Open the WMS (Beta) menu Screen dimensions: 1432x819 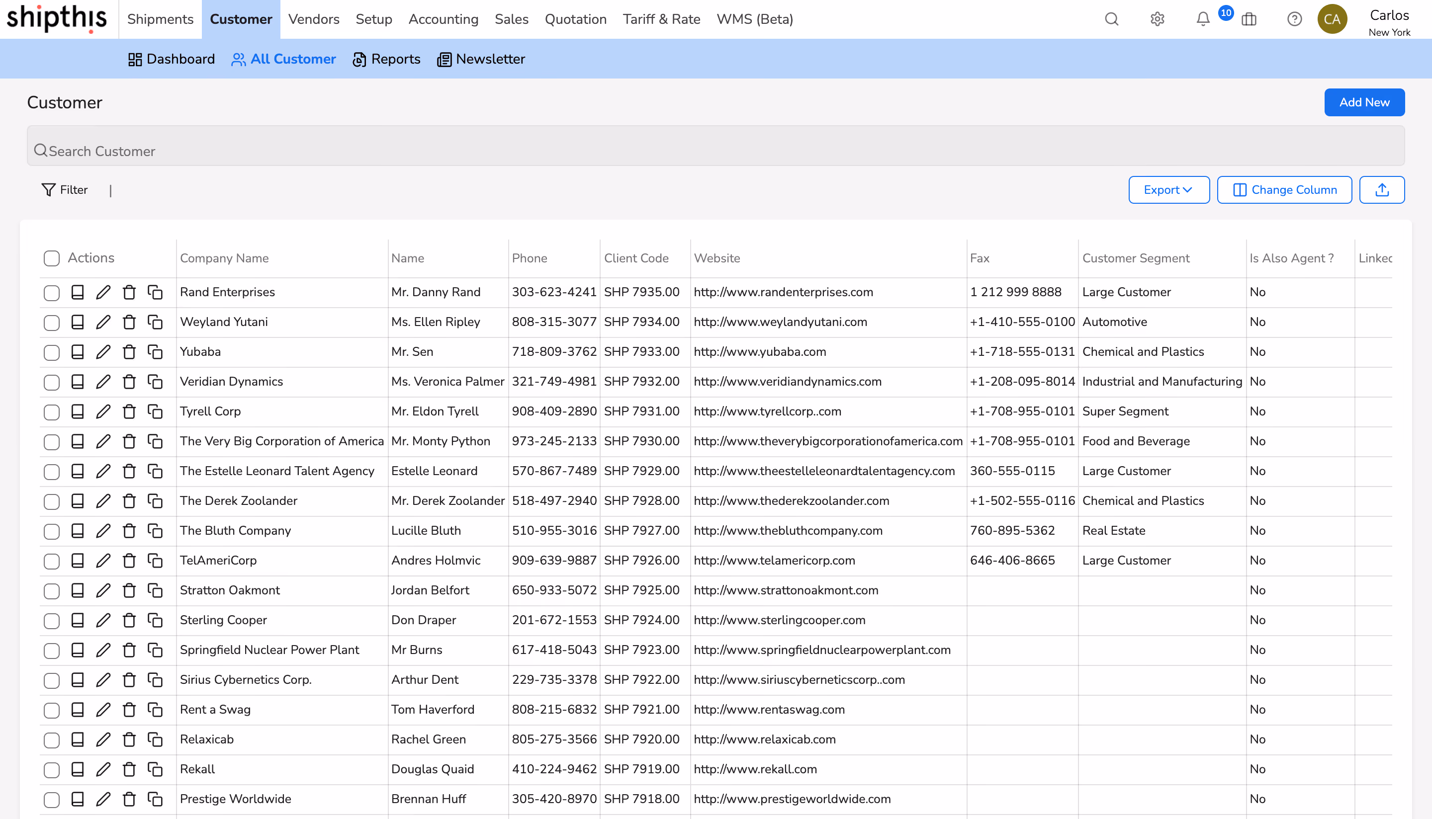point(755,19)
